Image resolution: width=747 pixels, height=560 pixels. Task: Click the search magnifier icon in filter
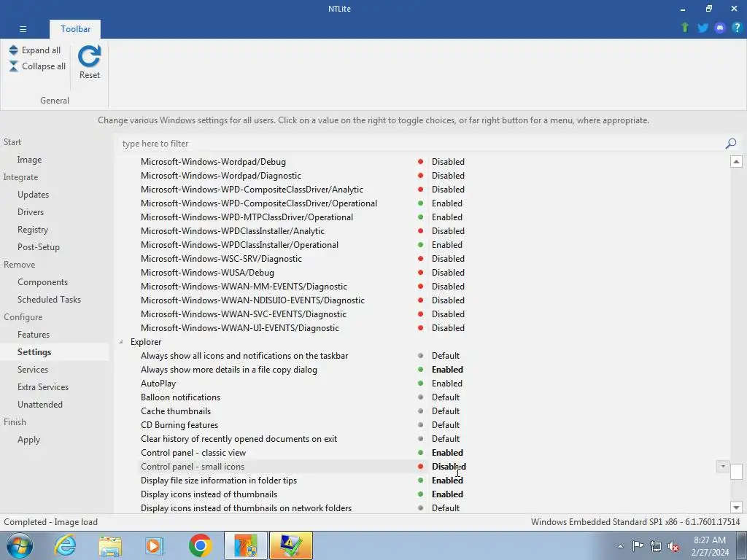click(x=731, y=144)
